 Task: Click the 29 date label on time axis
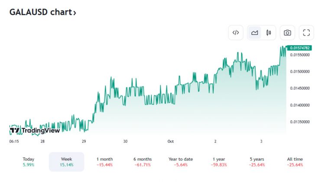click(x=84, y=141)
